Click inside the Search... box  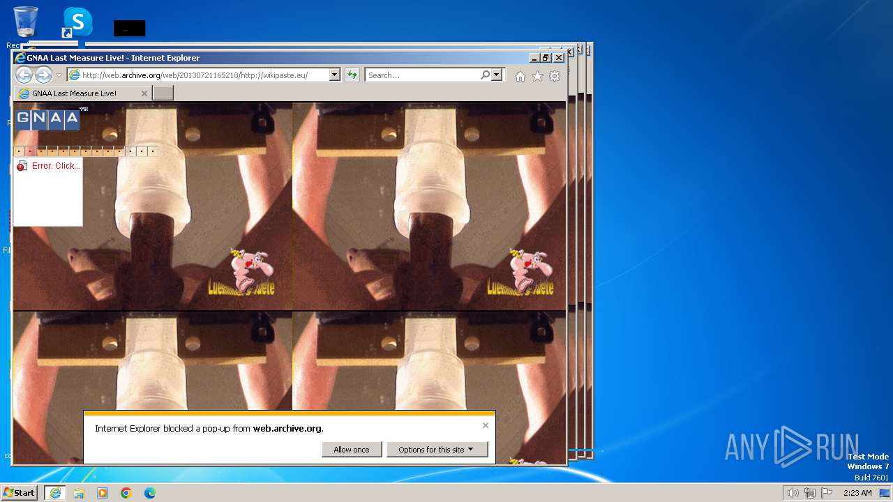point(422,75)
